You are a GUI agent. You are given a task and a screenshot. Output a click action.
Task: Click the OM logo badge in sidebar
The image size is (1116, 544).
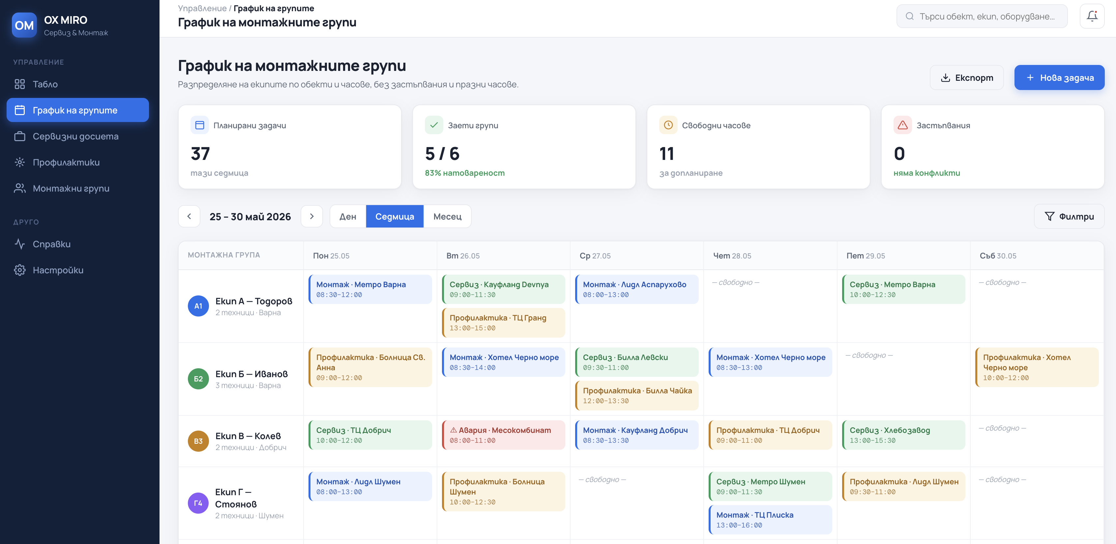24,26
